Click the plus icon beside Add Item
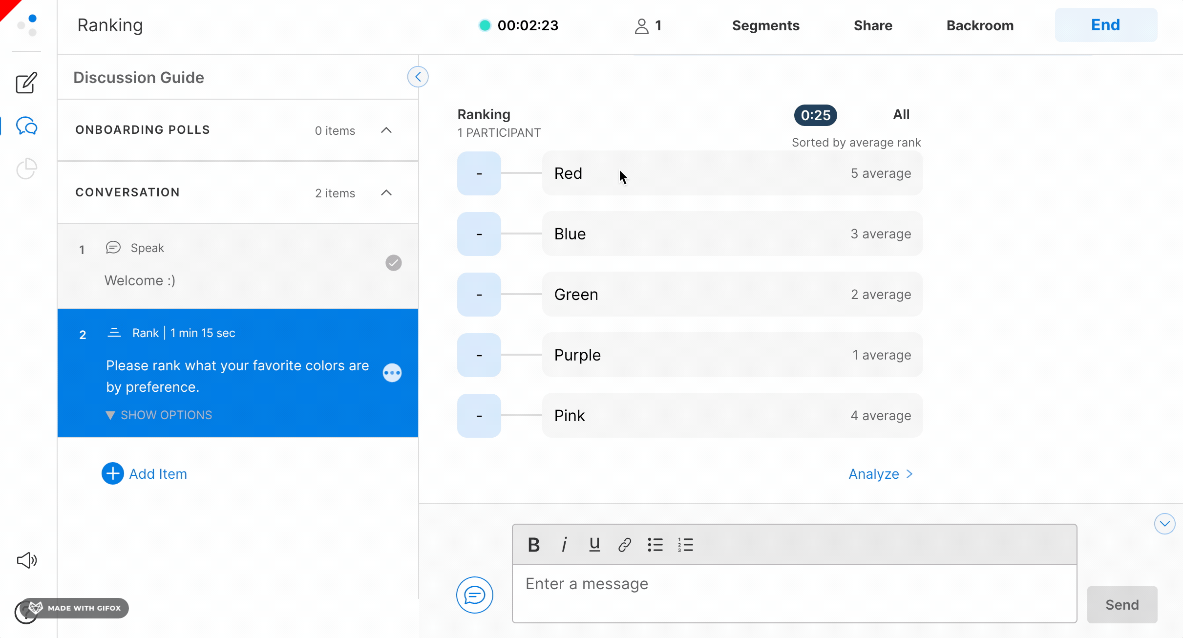The image size is (1183, 638). tap(113, 473)
